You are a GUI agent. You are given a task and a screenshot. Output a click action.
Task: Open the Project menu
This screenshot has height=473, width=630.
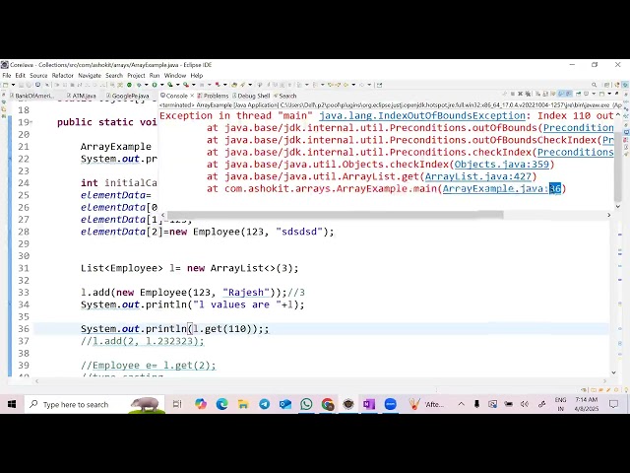[136, 75]
